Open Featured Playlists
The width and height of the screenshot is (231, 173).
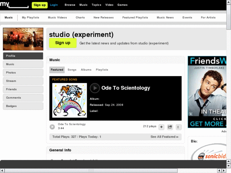(x=135, y=17)
